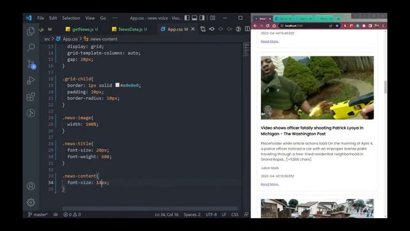410x231 pixels.
Task: Toggle the primary side bar layout icon
Action: pos(187,18)
